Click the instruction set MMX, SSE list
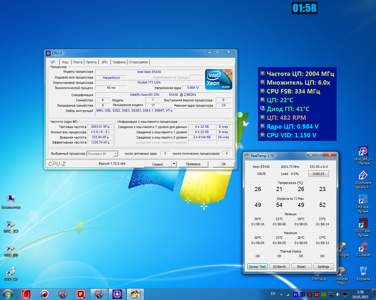376x300 pixels. coord(163,112)
